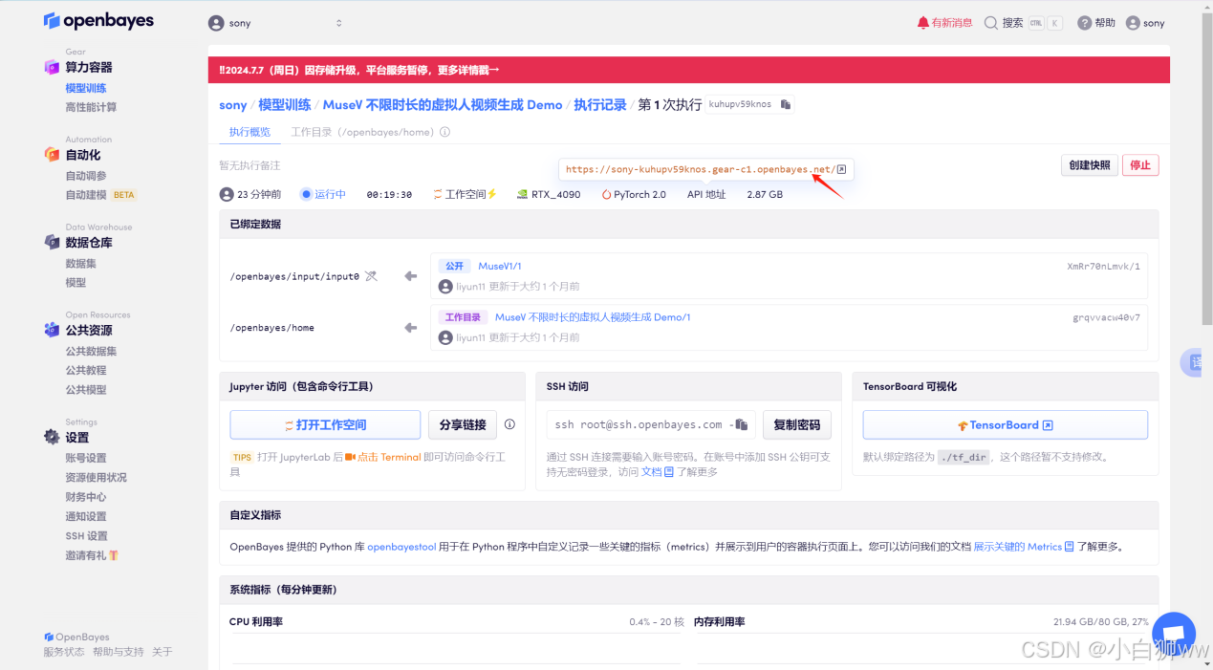Click the 公共资源 section icon
This screenshot has height=670, width=1213.
52,330
